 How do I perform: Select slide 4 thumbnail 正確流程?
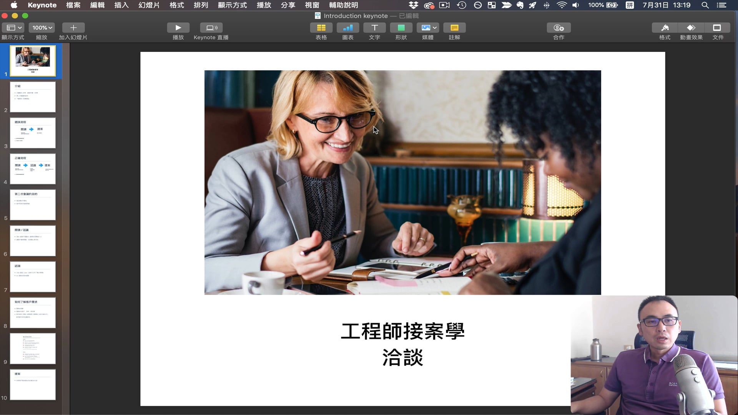pyautogui.click(x=33, y=169)
